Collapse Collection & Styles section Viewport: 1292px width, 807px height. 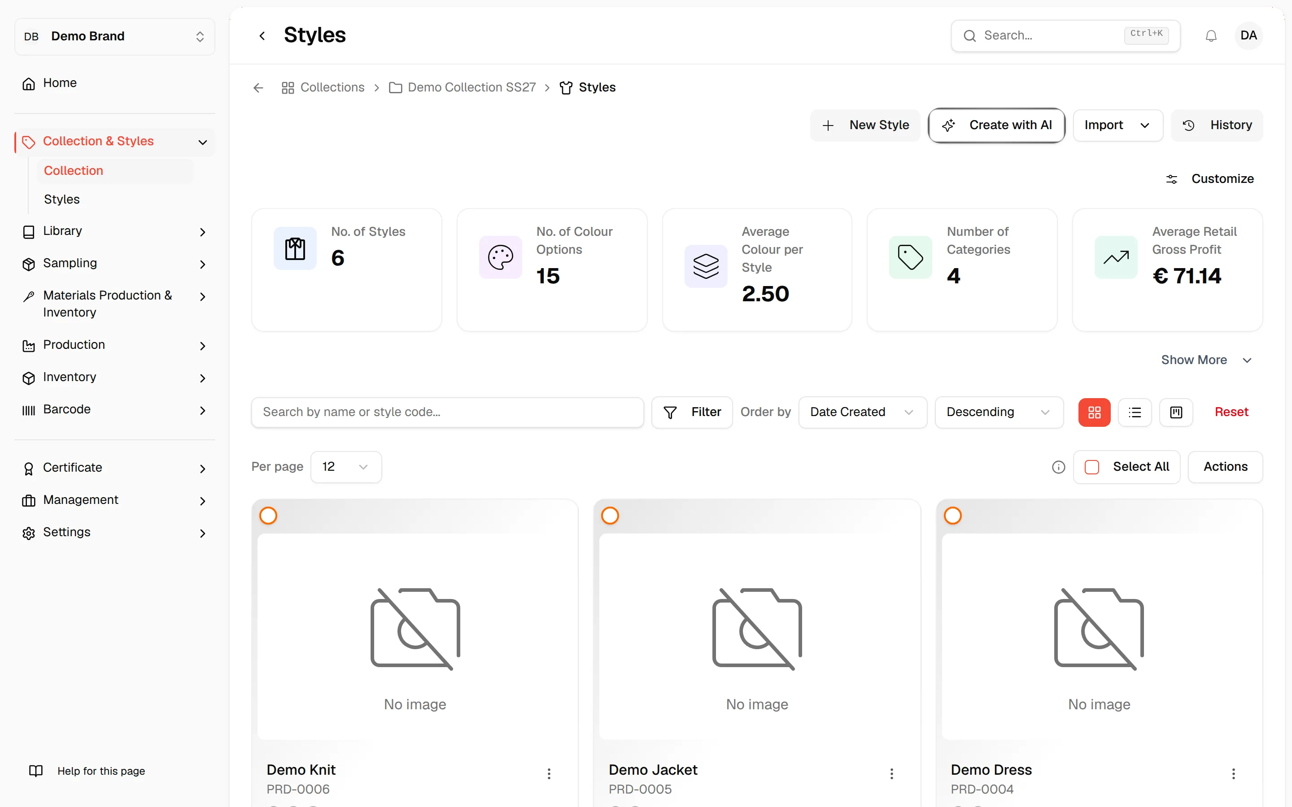(202, 143)
